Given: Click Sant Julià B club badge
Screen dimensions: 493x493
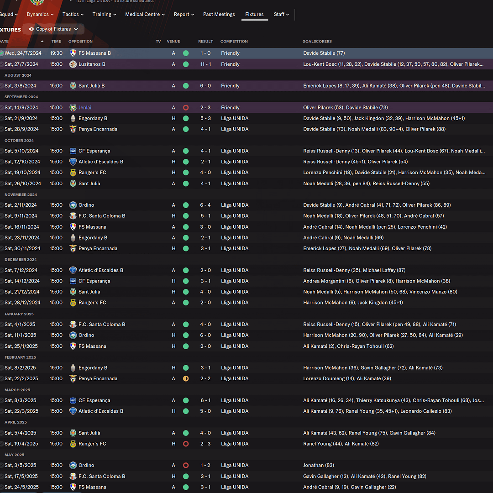Looking at the screenshot, I should tap(73, 86).
